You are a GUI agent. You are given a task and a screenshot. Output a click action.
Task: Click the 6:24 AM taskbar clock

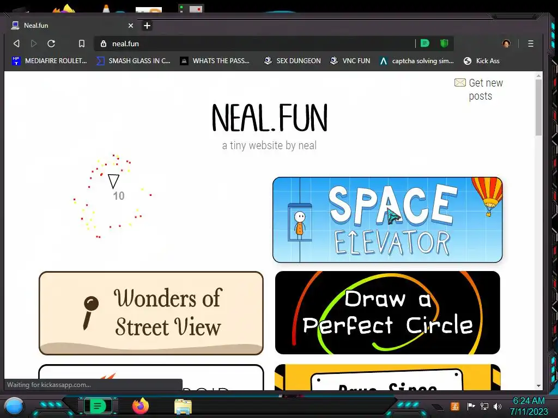pos(529,401)
